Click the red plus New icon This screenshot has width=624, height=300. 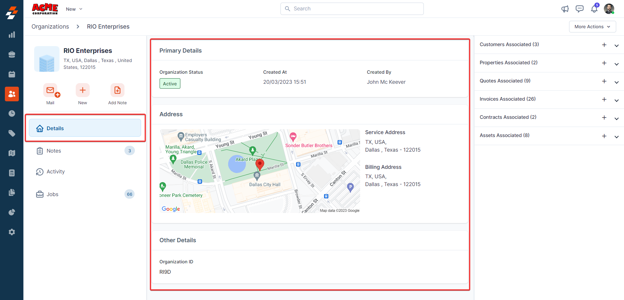(x=83, y=90)
